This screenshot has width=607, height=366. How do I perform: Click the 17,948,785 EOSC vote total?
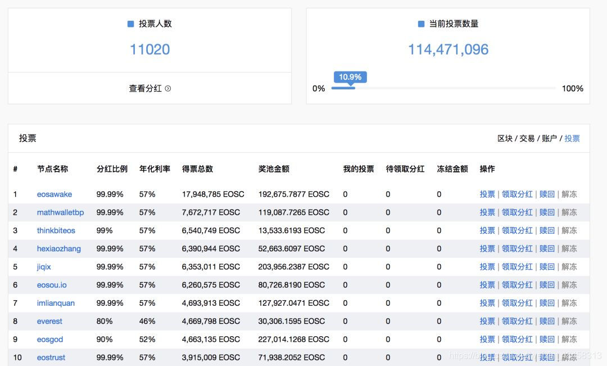213,194
